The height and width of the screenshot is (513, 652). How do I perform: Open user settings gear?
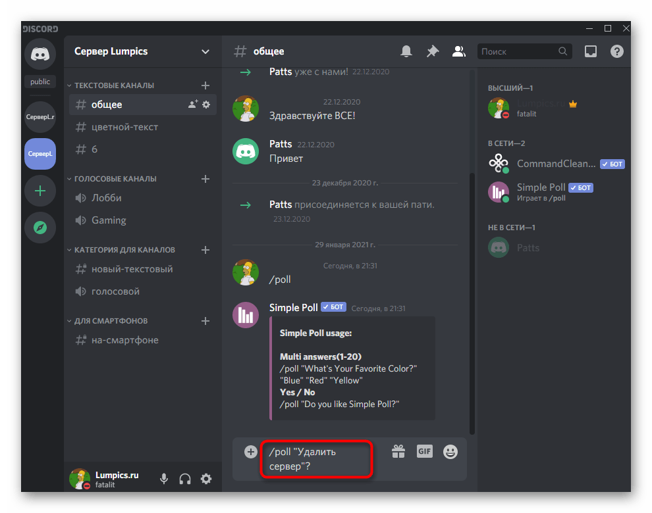[206, 479]
